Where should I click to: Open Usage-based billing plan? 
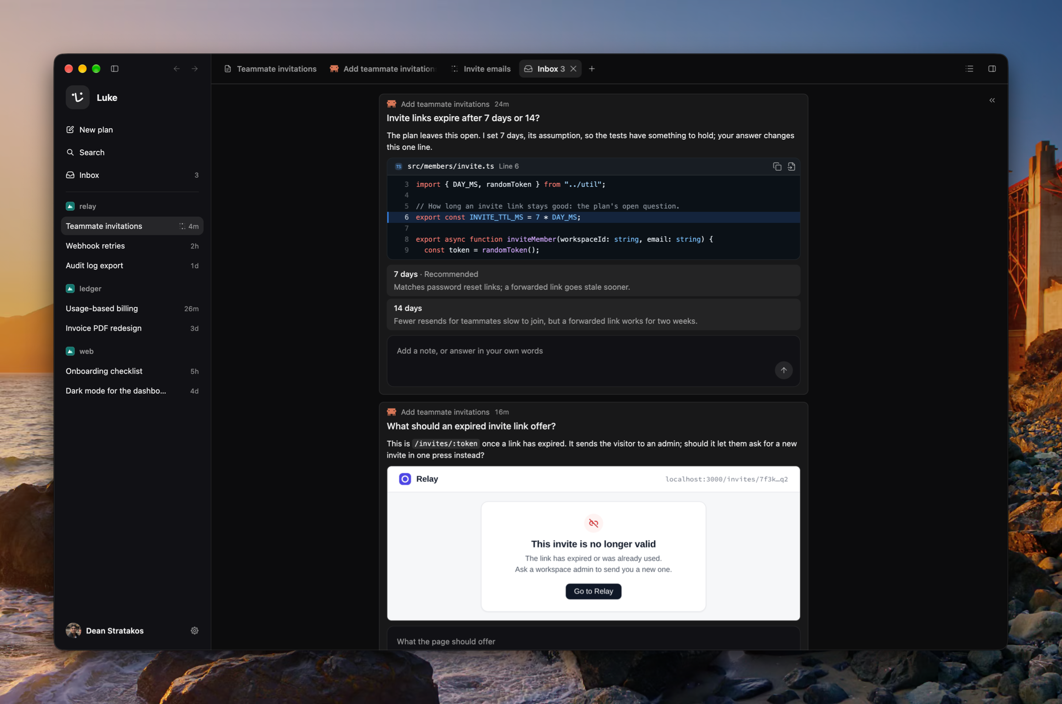(132, 308)
